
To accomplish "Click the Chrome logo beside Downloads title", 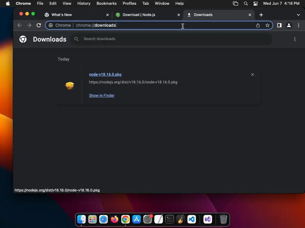I will (x=23, y=39).
